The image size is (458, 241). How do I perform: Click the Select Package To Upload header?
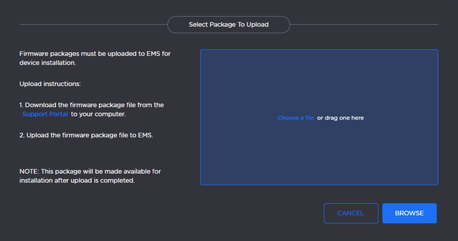click(x=228, y=25)
